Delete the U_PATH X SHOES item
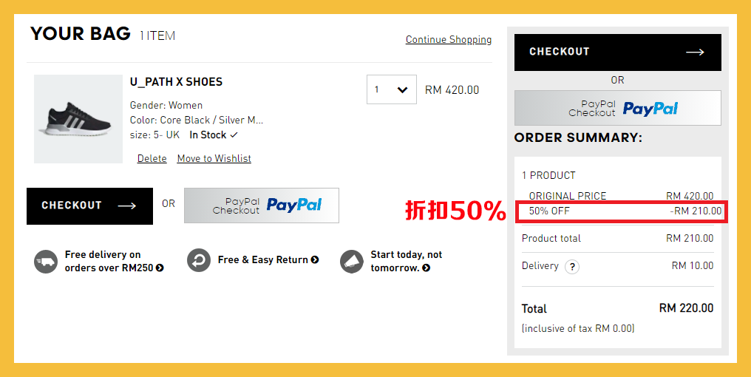The image size is (751, 377). pos(152,159)
